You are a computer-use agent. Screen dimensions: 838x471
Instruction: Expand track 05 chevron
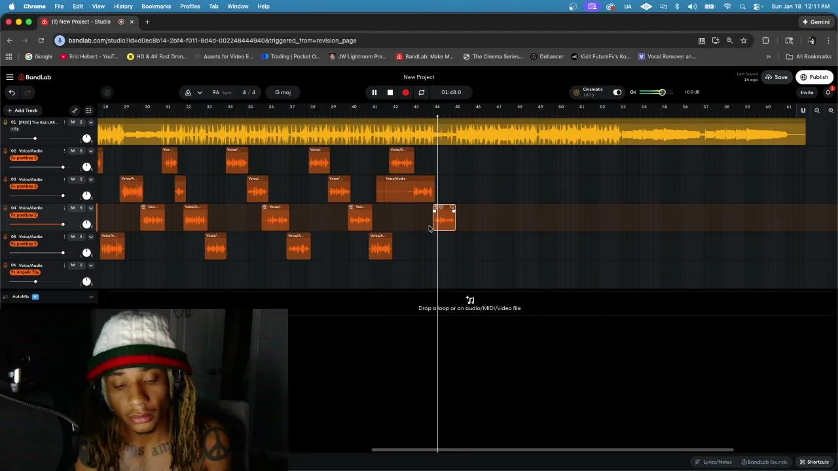click(x=91, y=236)
